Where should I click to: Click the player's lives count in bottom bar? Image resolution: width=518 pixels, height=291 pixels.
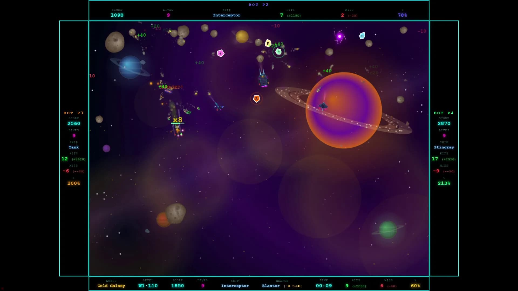pyautogui.click(x=203, y=286)
